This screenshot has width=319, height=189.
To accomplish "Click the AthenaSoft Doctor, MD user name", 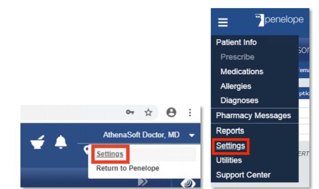I will tap(141, 135).
